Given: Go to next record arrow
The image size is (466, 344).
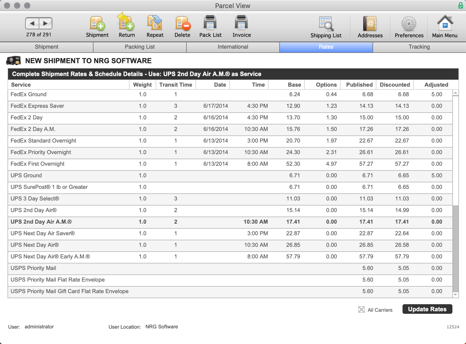Looking at the screenshot, I should click(46, 23).
